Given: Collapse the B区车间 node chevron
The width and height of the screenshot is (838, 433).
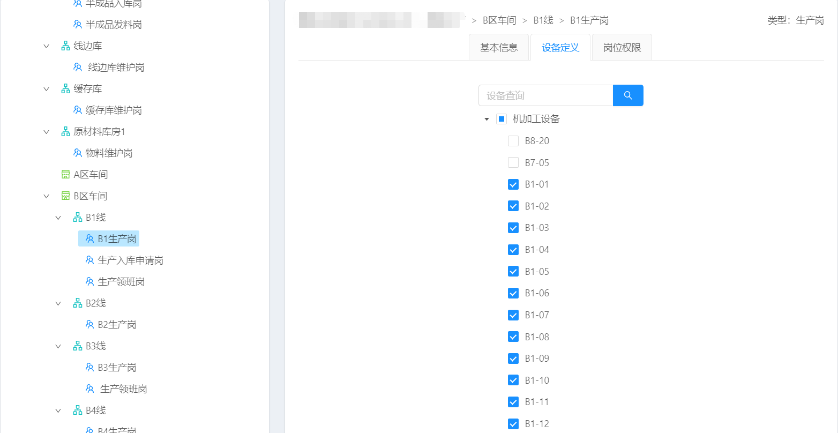Looking at the screenshot, I should (46, 196).
